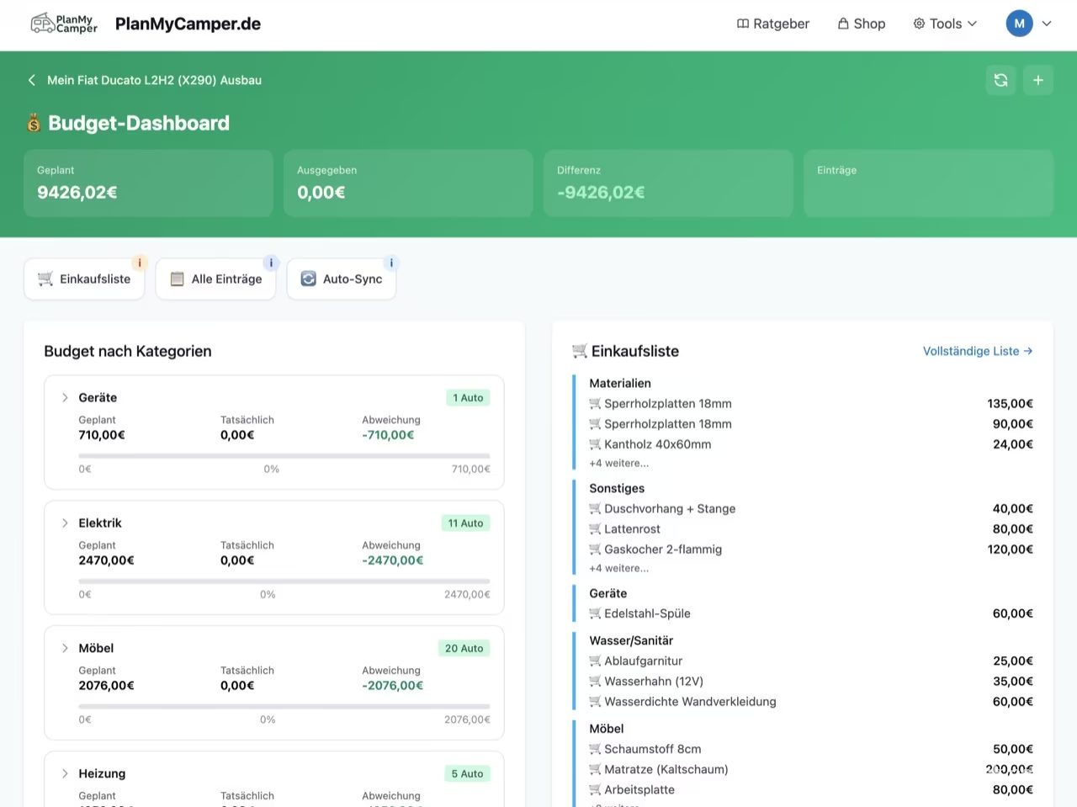Open info badge on Alle Einträge button
The width and height of the screenshot is (1077, 807).
pos(271,263)
